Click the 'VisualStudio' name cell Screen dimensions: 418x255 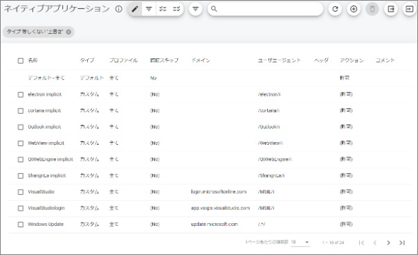[x=41, y=192]
